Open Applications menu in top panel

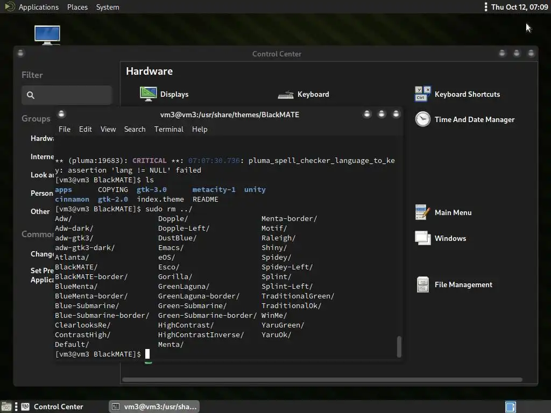[39, 7]
